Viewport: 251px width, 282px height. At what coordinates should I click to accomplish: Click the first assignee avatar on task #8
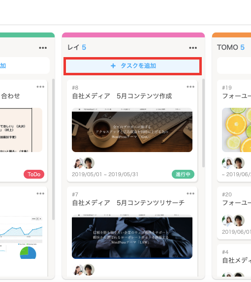coord(78,163)
